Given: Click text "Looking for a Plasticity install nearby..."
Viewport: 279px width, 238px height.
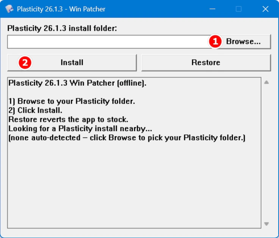Looking at the screenshot, I should (x=80, y=129).
